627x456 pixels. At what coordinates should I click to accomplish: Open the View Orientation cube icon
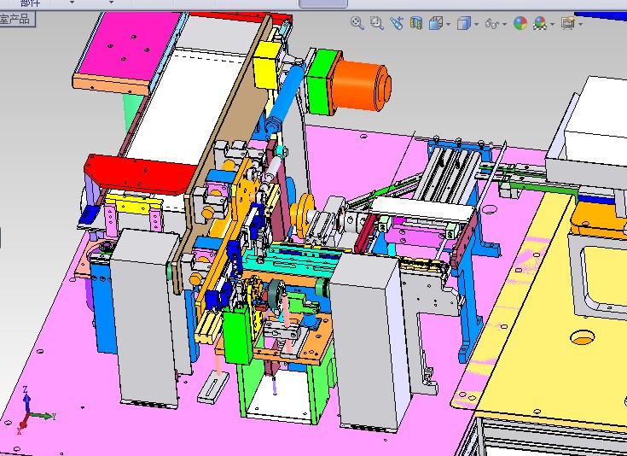click(435, 23)
